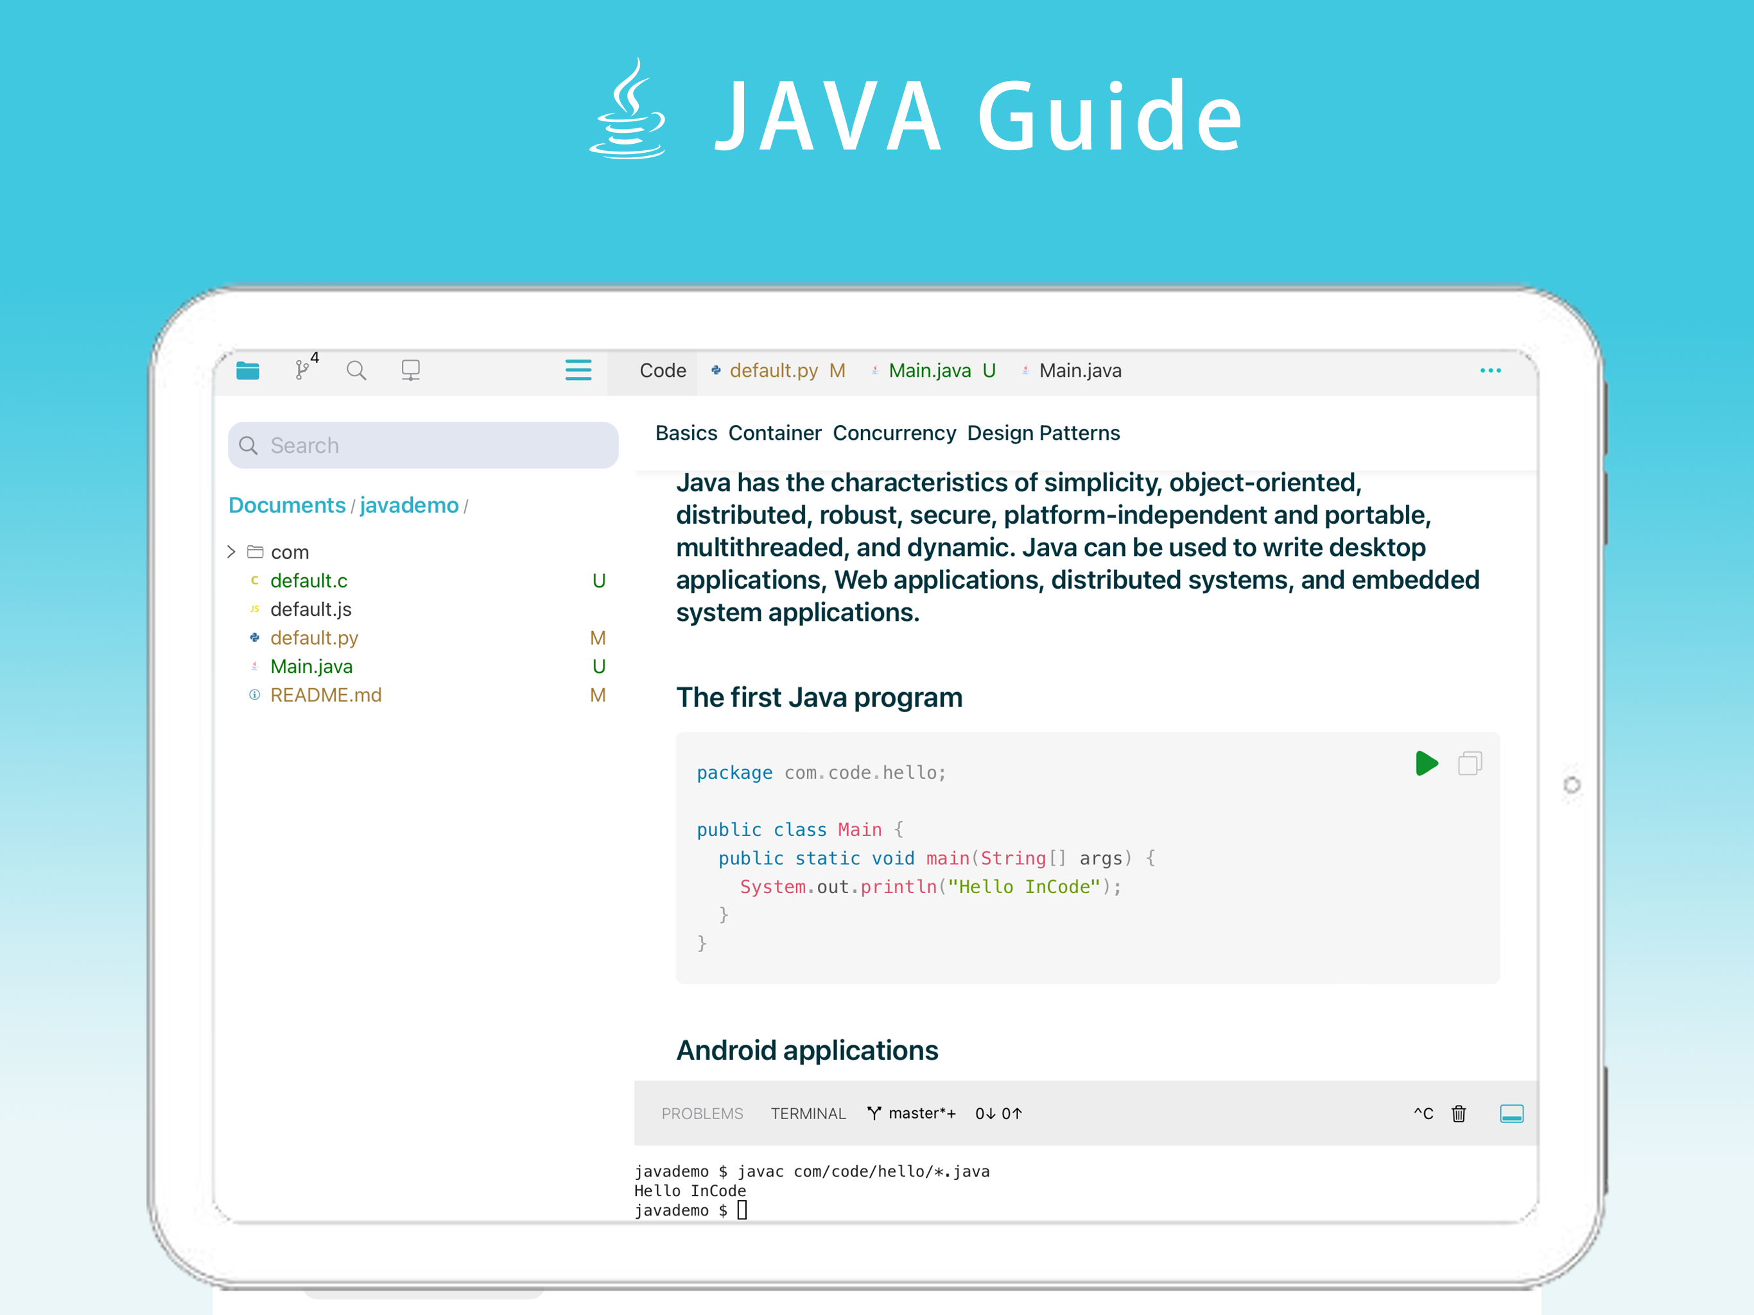Navigate to Documents in the breadcrumb
This screenshot has height=1315, width=1754.
point(286,505)
